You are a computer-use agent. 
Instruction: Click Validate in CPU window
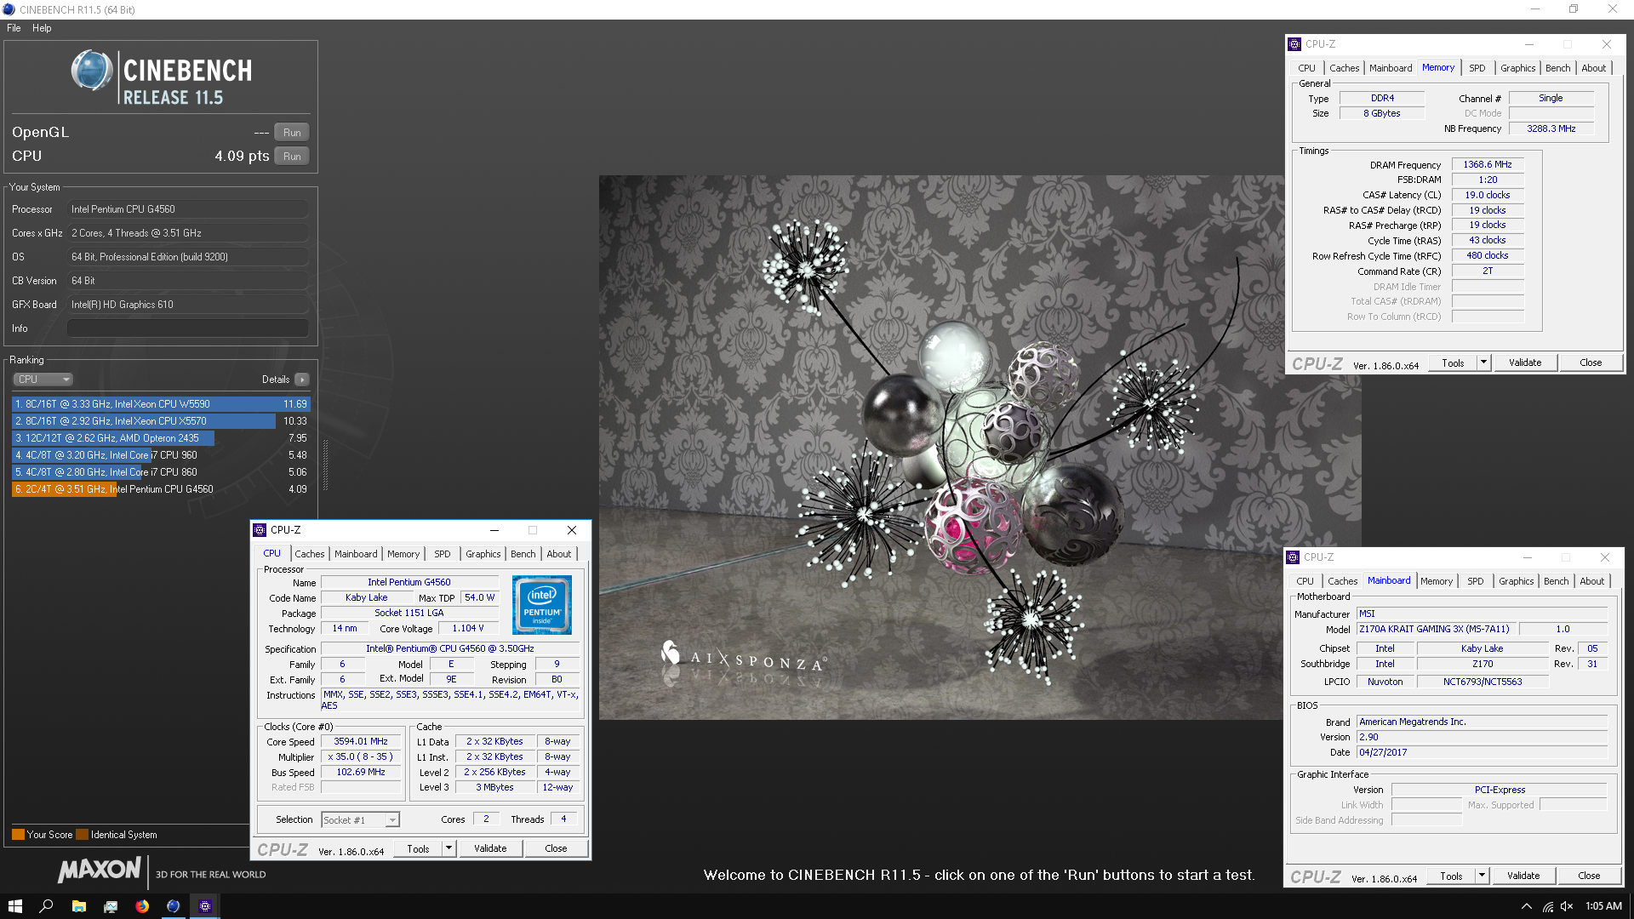point(490,848)
